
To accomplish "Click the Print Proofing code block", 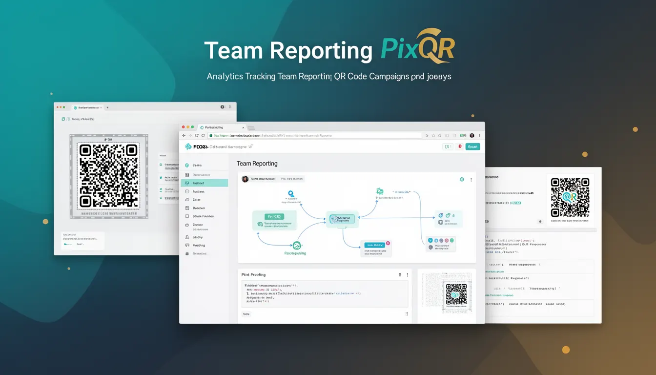I will click(325, 294).
